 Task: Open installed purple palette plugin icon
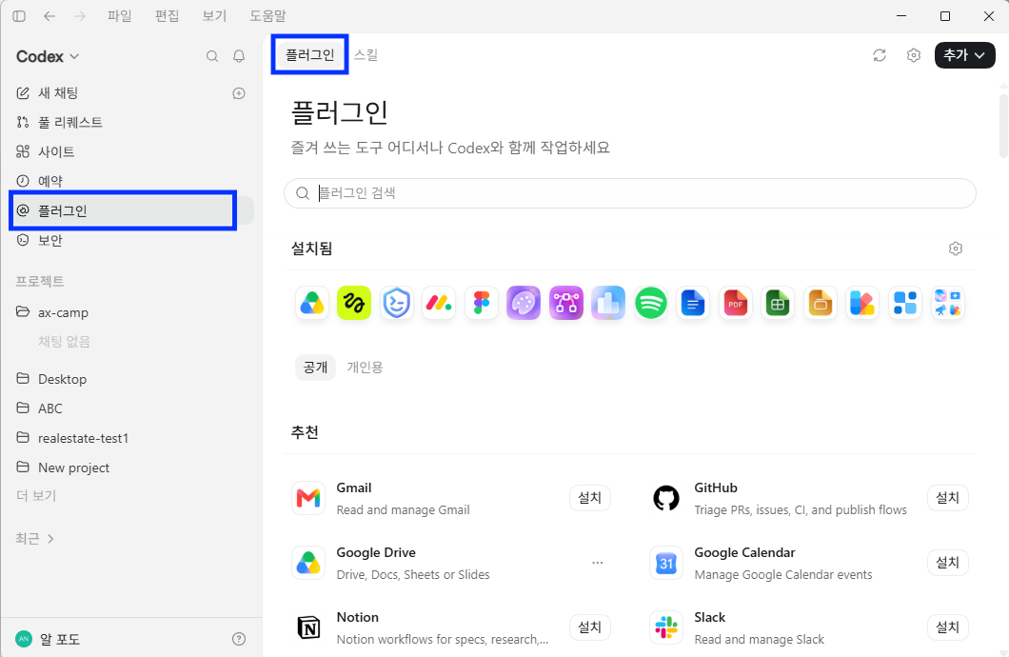(x=524, y=303)
